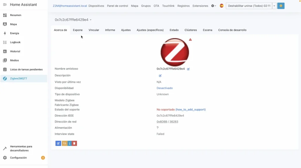Edit the friendly name pencil icon
The image size is (301, 168).
[188, 69]
